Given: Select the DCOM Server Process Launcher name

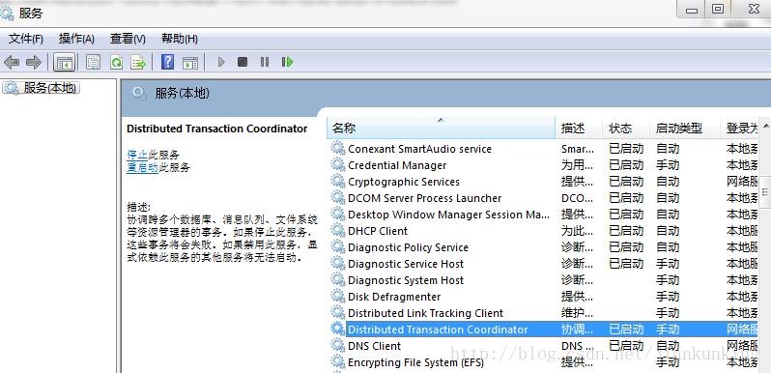Looking at the screenshot, I should 424,198.
